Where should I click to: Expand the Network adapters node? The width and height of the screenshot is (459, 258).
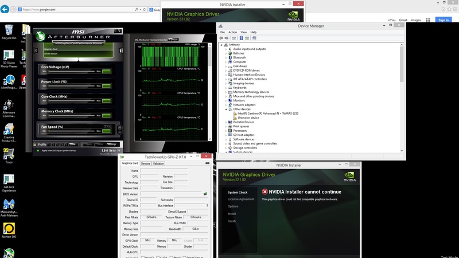point(226,105)
